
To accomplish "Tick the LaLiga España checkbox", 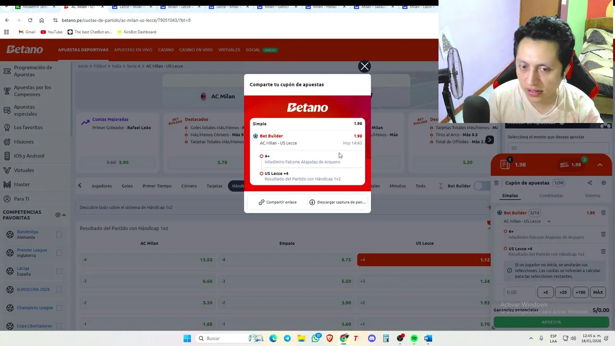I will 59,271.
